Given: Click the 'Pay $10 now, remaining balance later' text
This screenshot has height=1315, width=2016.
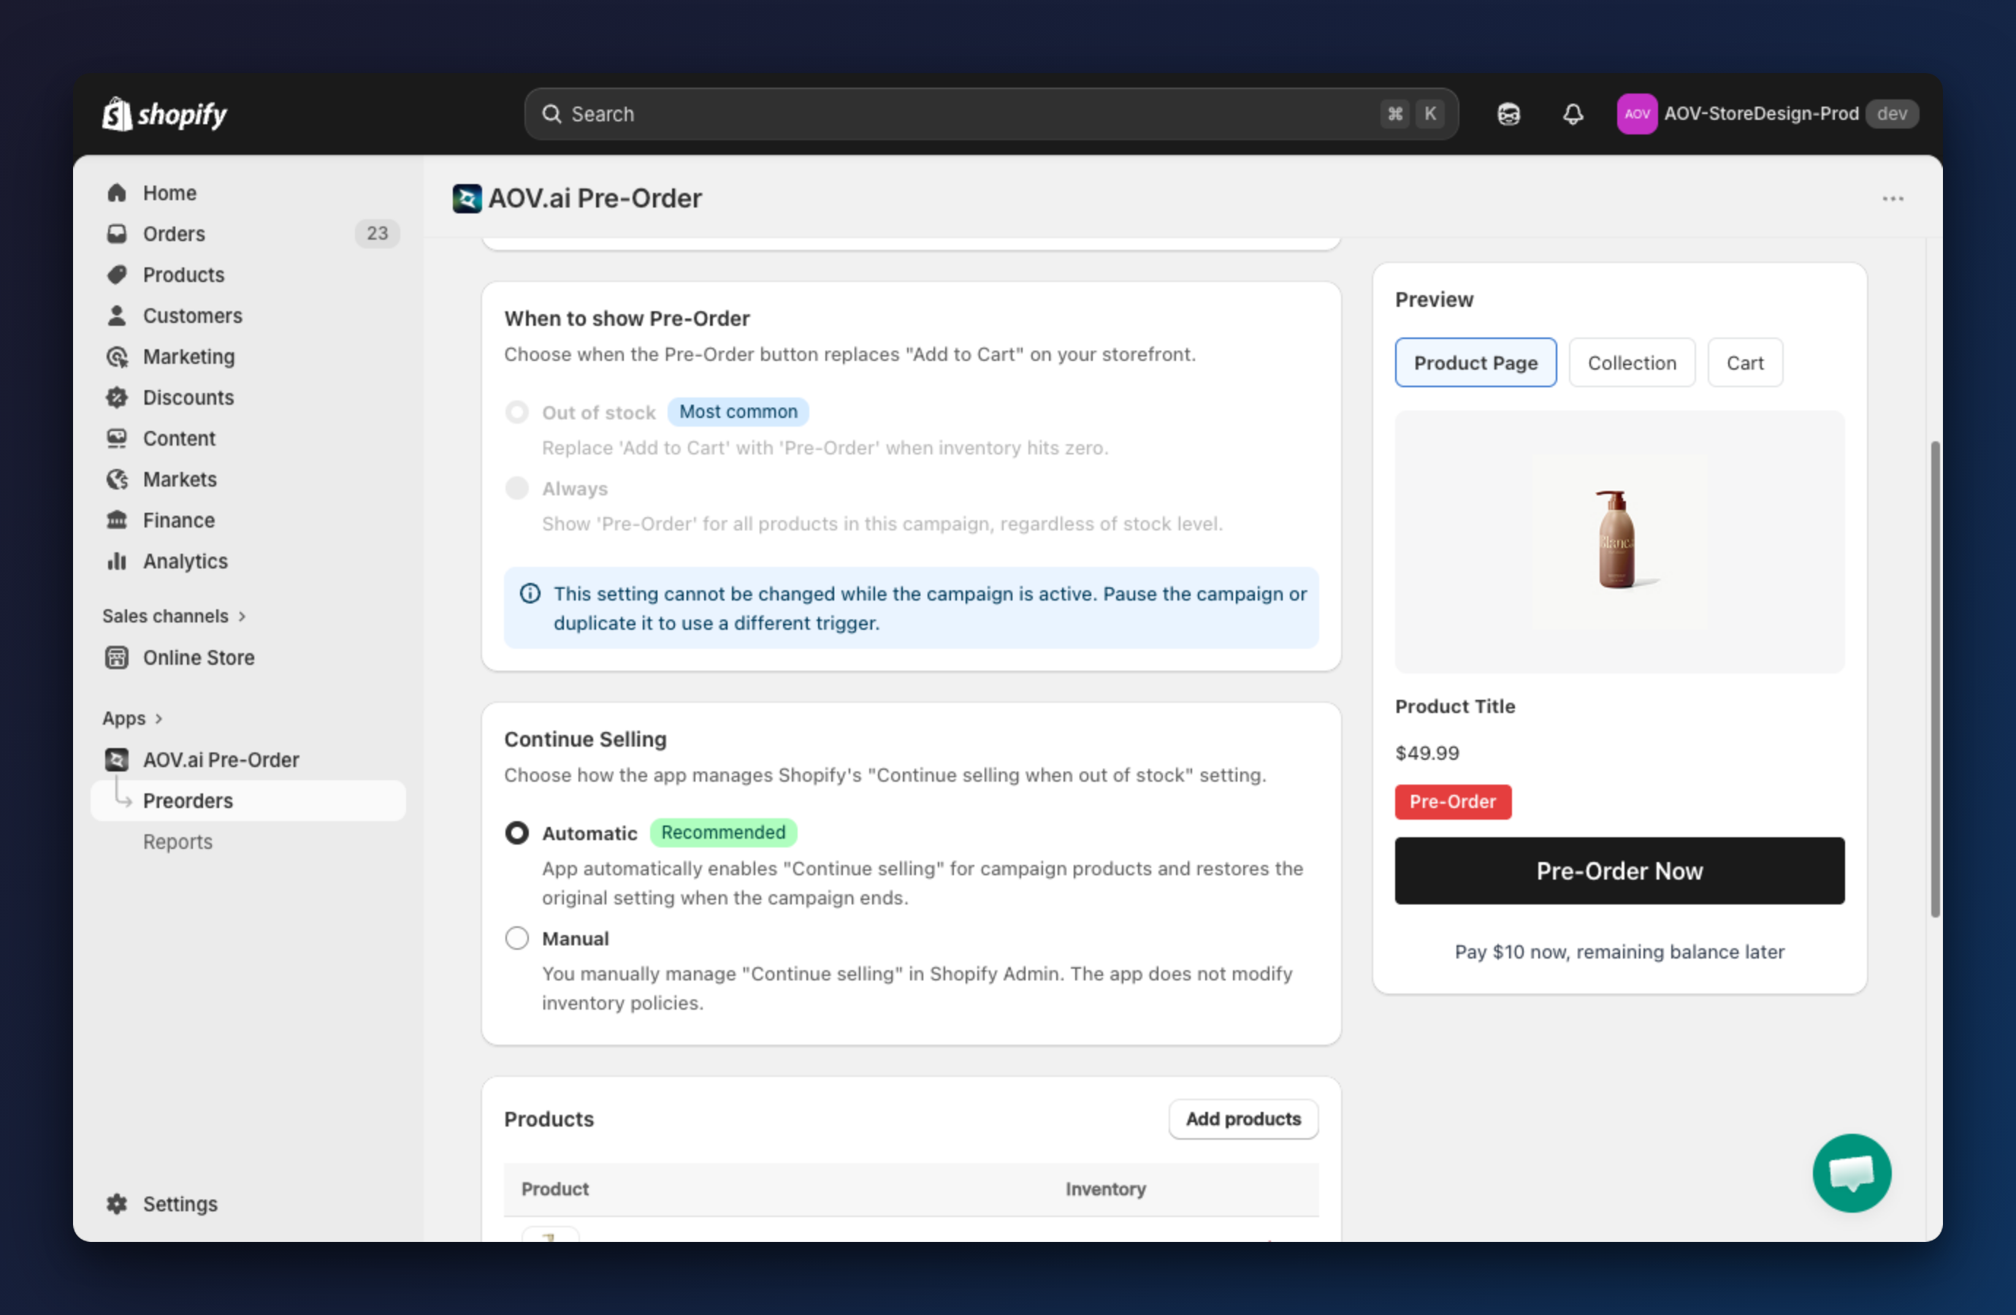Looking at the screenshot, I should click(x=1619, y=951).
